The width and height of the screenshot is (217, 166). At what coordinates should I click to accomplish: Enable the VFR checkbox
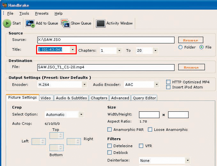[141, 146]
